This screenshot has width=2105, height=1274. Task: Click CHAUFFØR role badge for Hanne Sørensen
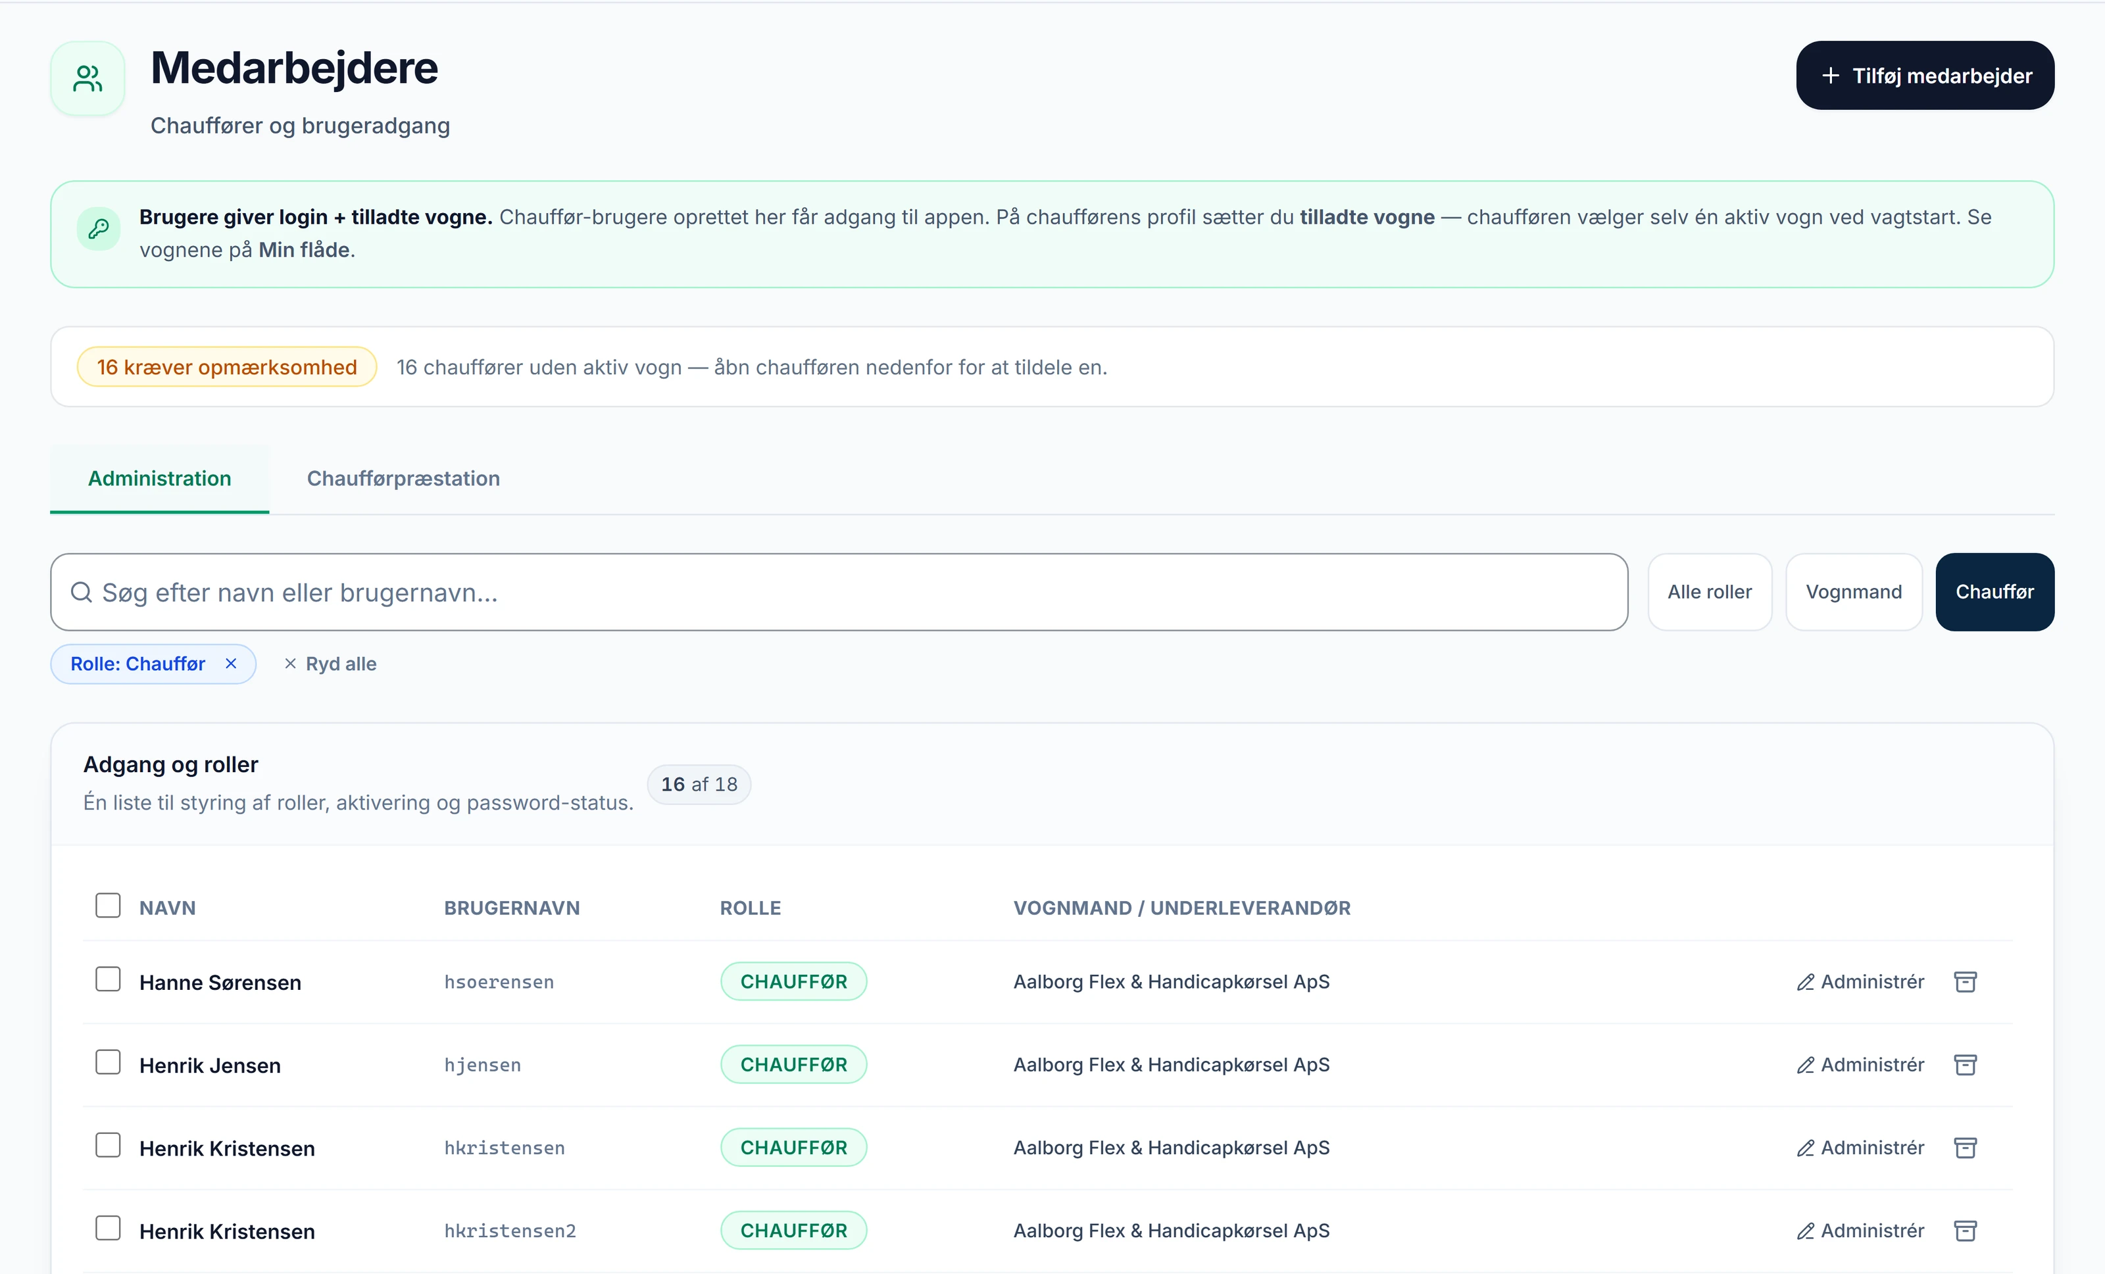point(793,982)
